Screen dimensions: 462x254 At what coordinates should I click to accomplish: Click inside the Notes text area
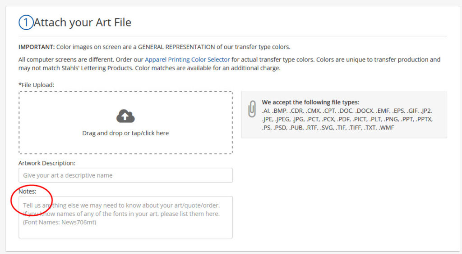[125, 217]
